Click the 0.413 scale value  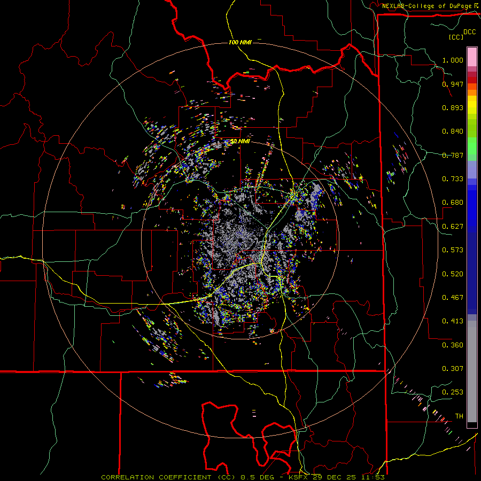(453, 321)
